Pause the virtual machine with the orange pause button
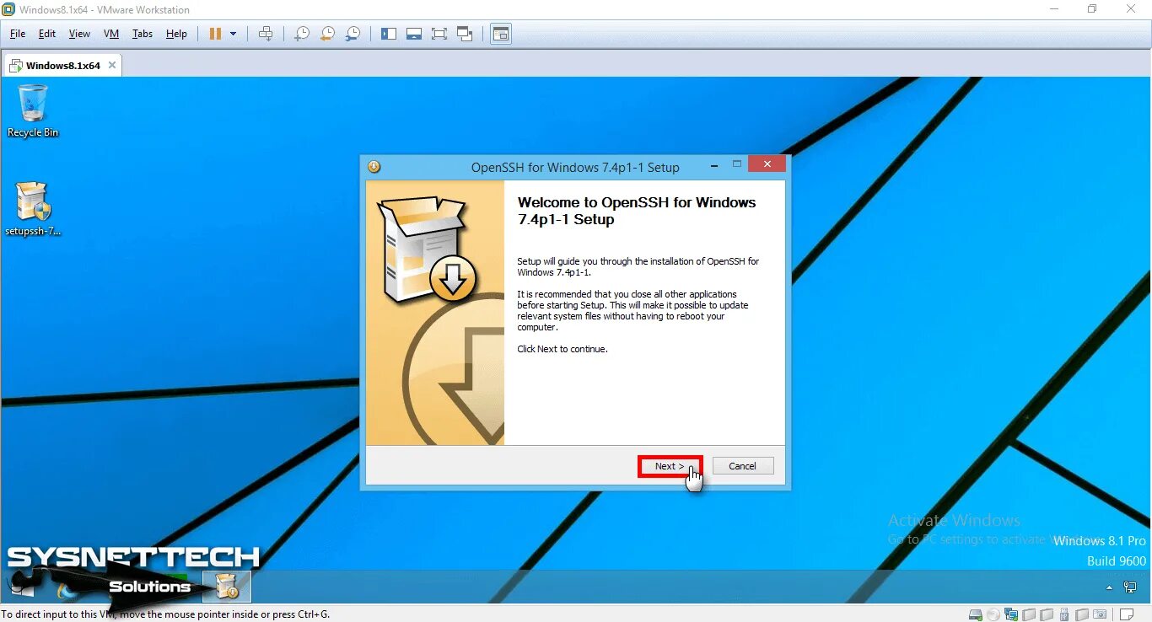 [x=215, y=34]
